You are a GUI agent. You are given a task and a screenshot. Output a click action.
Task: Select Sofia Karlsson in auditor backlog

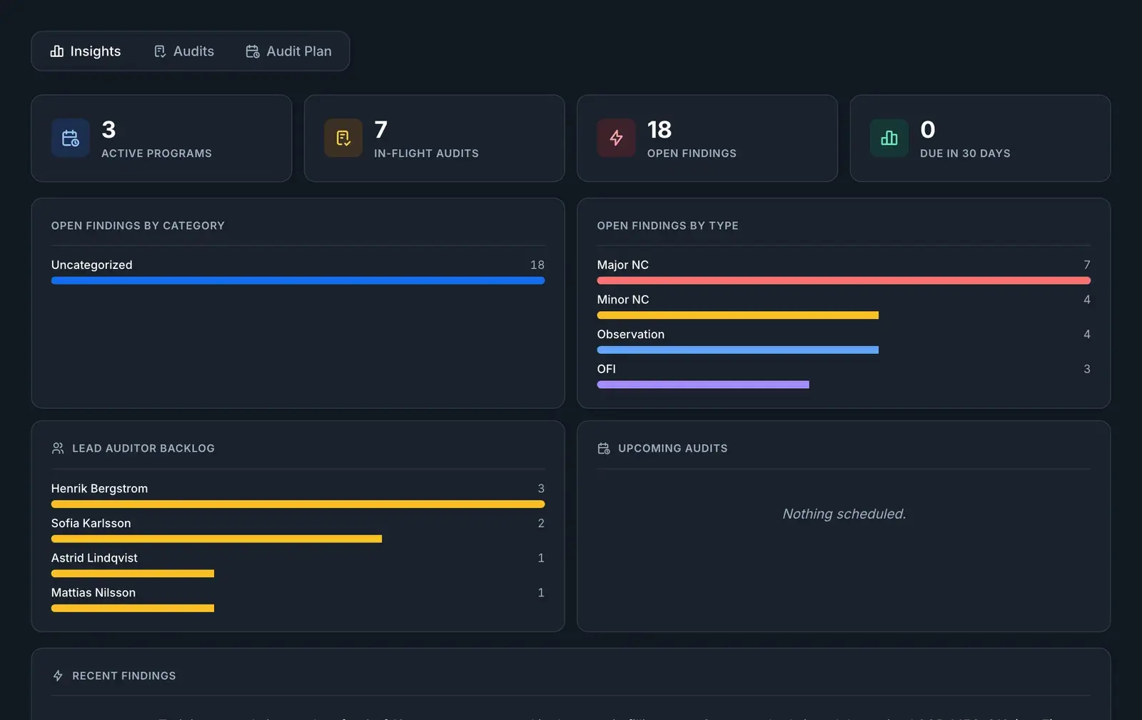(x=91, y=523)
